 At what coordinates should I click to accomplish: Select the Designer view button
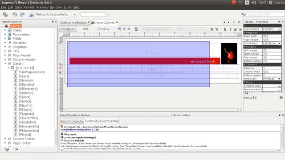[68, 29]
